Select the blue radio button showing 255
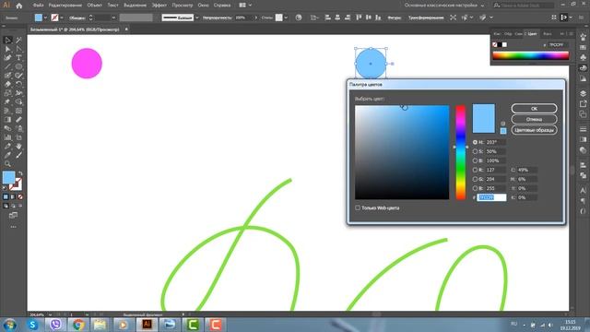 click(476, 188)
